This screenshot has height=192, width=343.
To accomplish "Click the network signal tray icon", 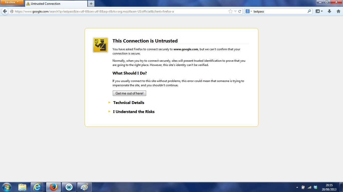I will pos(309,187).
